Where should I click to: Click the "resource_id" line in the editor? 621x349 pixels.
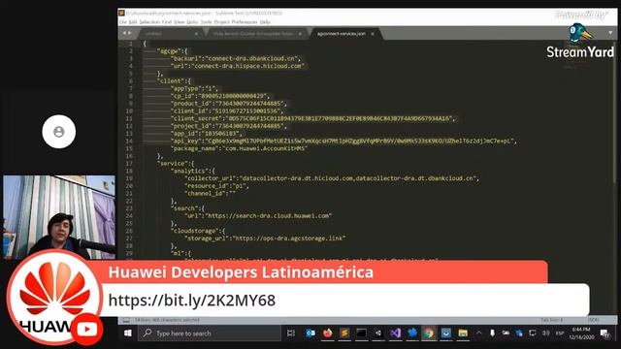[x=216, y=186]
